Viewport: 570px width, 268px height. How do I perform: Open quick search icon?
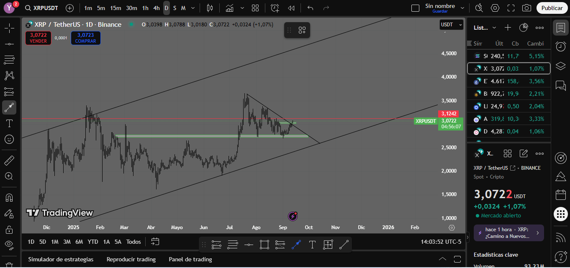tap(479, 8)
